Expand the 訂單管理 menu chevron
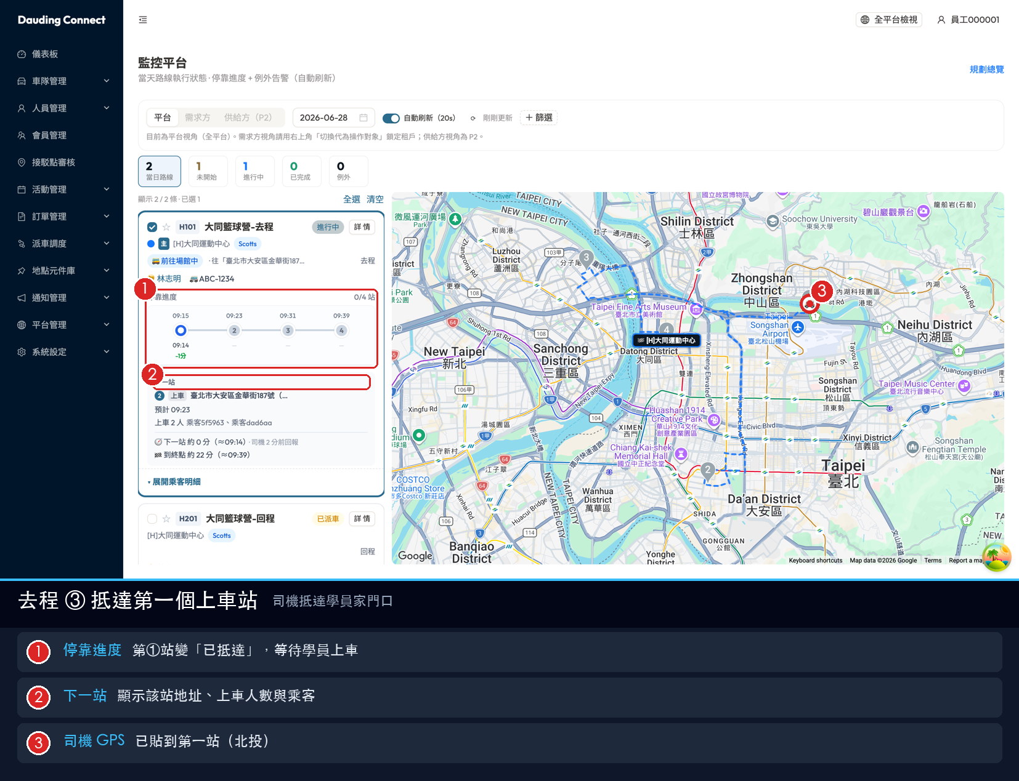Image resolution: width=1019 pixels, height=781 pixels. 107,216
